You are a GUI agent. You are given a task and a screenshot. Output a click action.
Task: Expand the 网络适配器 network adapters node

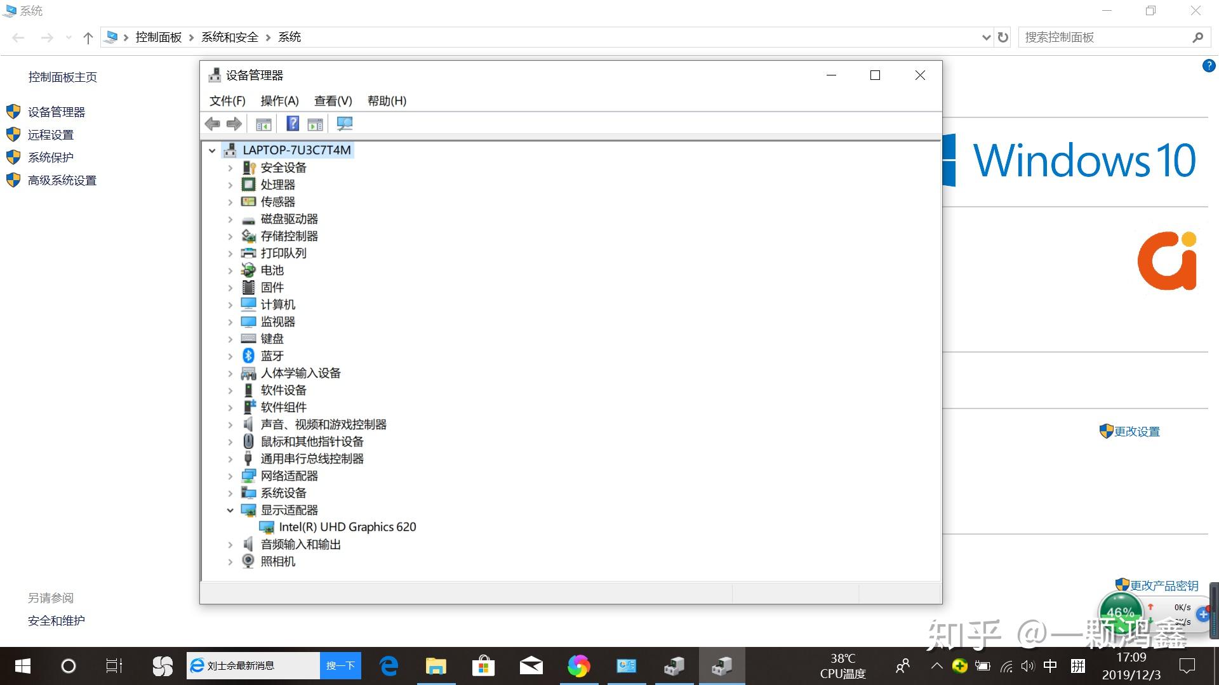coord(230,476)
